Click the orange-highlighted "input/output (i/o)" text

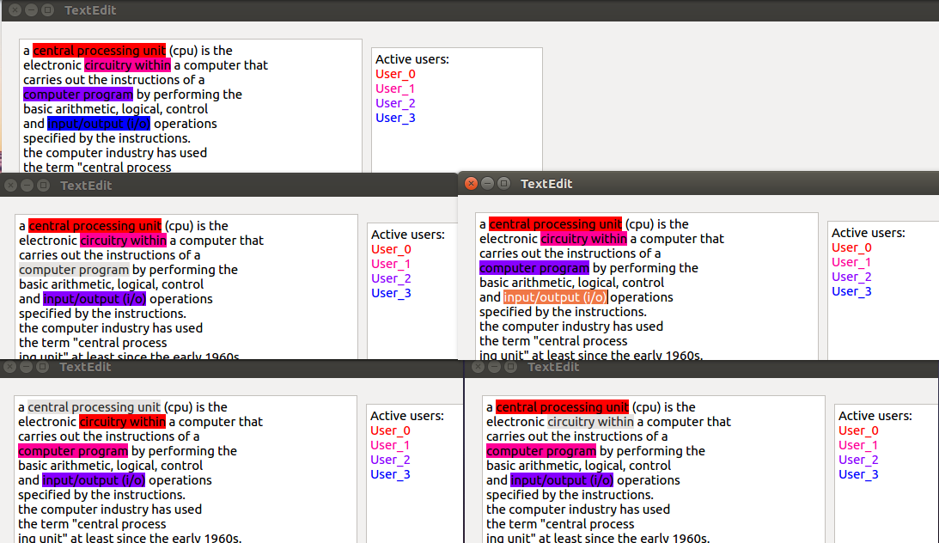(x=555, y=297)
